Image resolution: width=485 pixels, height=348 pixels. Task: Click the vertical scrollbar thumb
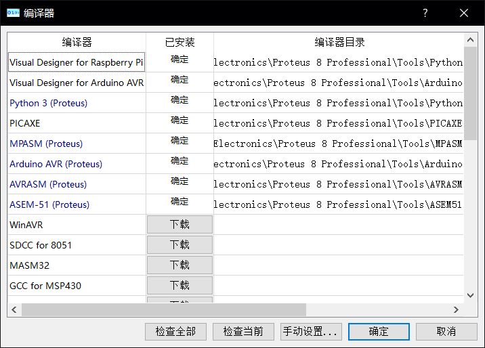tap(471, 93)
